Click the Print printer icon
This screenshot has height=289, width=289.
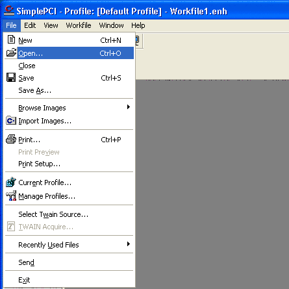(x=11, y=139)
